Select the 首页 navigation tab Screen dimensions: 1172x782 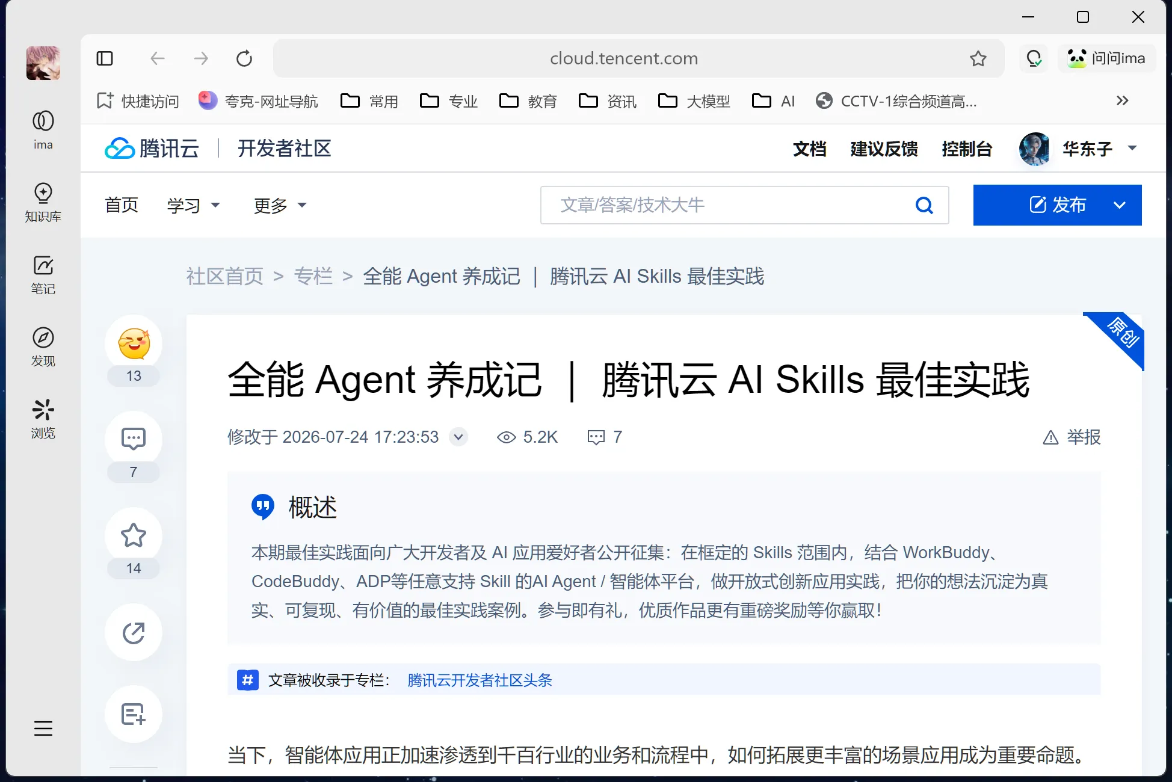click(122, 205)
